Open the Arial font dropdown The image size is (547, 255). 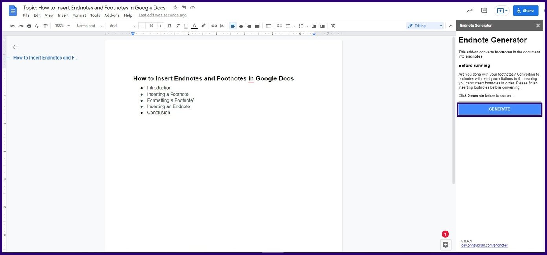(x=122, y=26)
